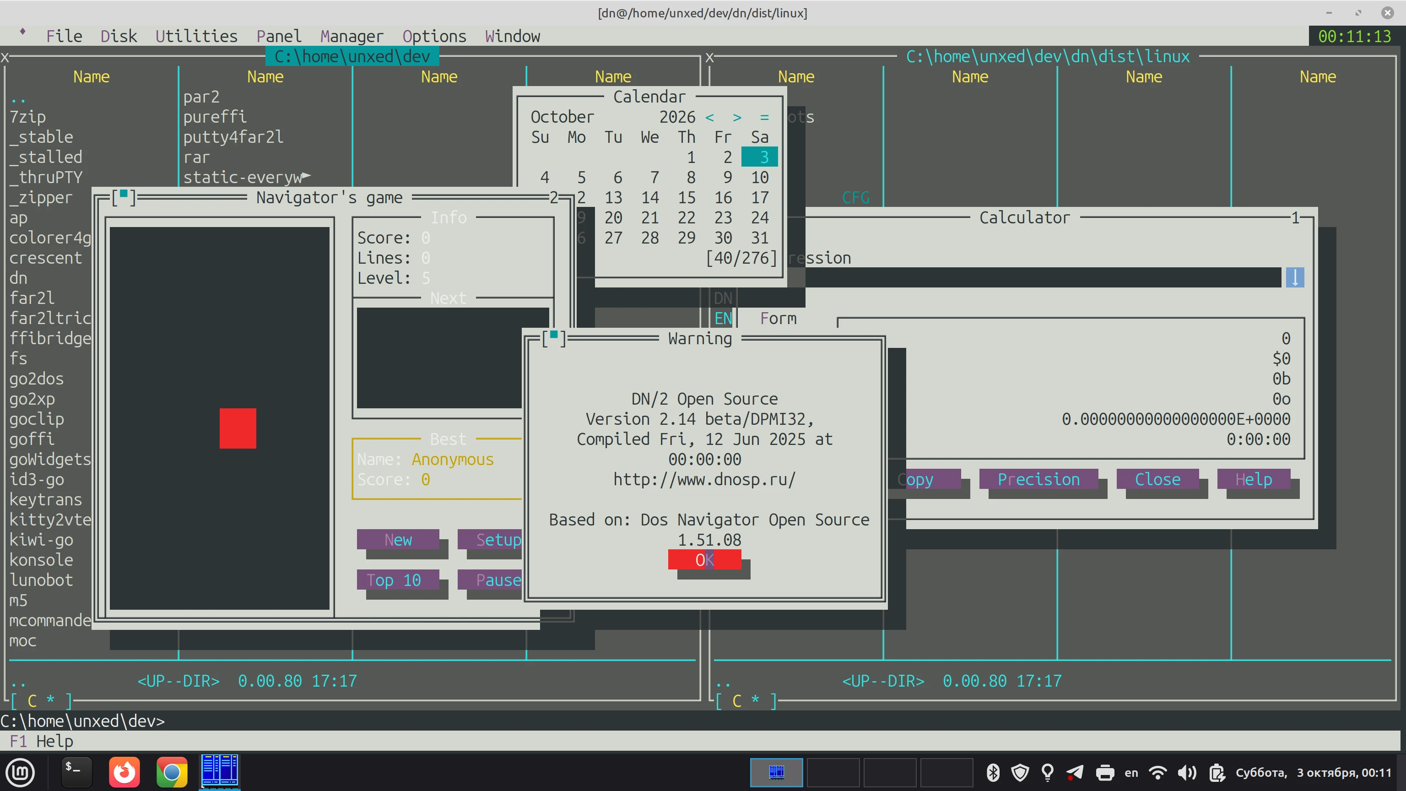Select the 7zip folder in left panel
The width and height of the screenshot is (1406, 791).
point(27,117)
